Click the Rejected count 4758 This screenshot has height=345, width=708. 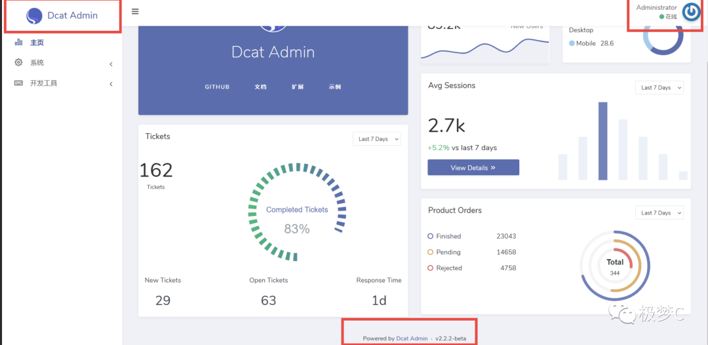[508, 268]
